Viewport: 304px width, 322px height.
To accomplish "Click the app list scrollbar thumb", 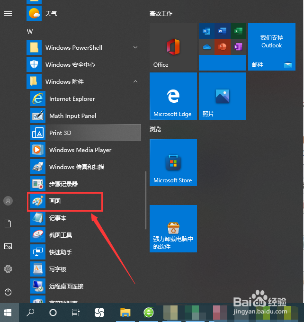I will tap(146, 200).
